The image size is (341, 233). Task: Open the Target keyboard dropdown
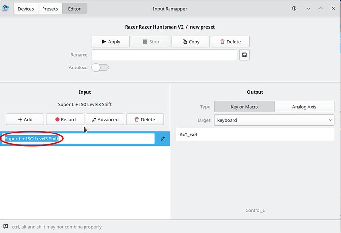[x=274, y=120]
